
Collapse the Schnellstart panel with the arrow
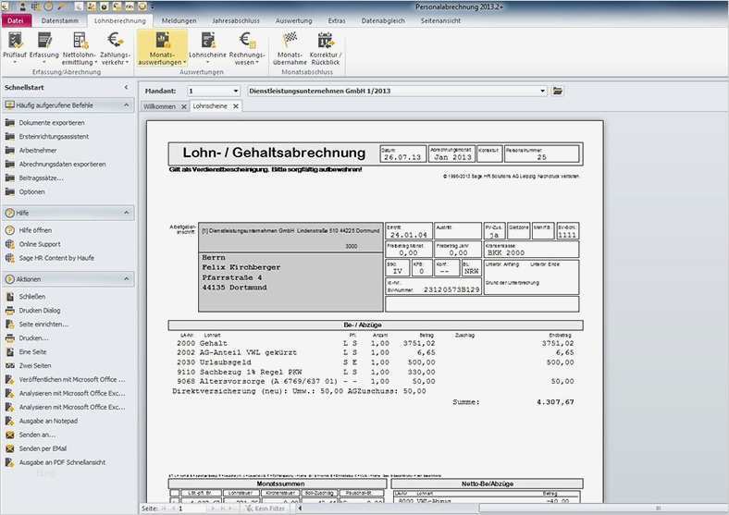tap(126, 87)
